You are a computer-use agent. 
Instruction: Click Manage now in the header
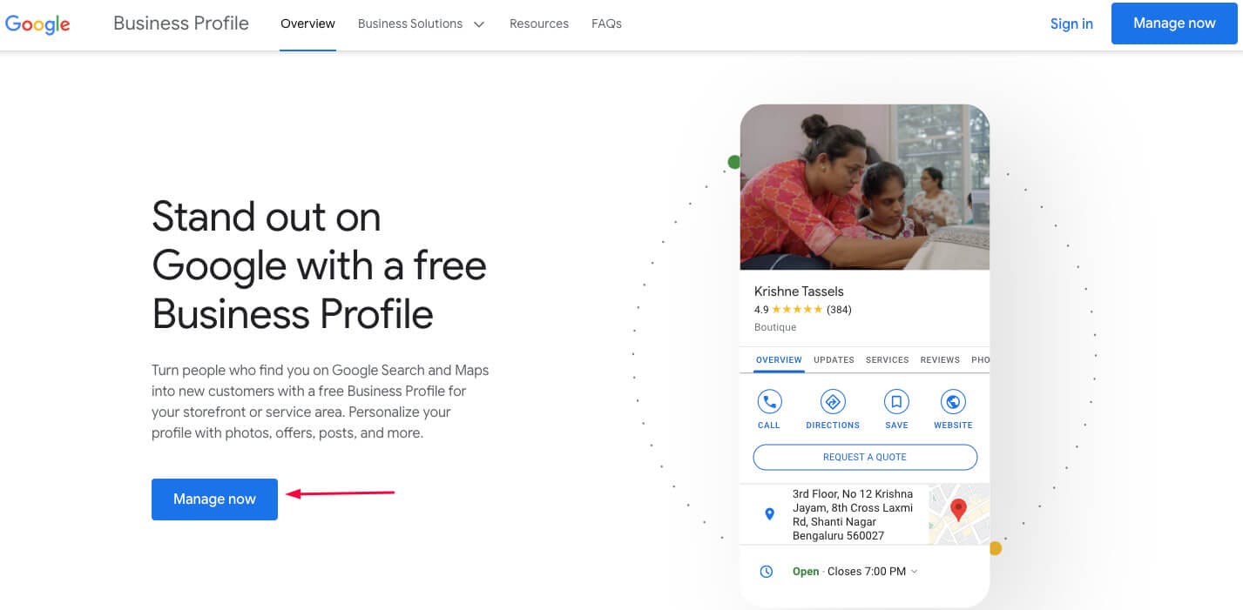coord(1174,23)
